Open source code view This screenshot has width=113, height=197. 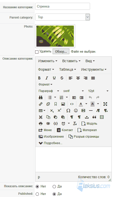tap(72, 104)
